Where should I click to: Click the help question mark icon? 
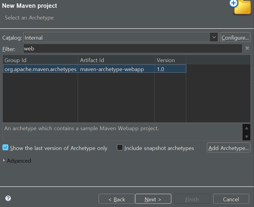click(8, 198)
